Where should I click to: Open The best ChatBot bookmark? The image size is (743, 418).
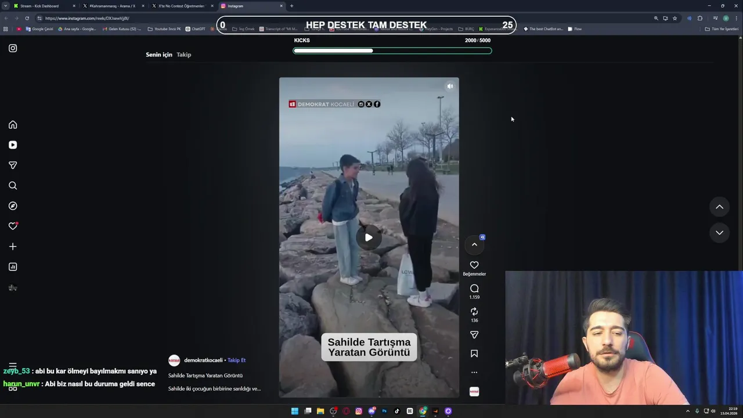click(x=543, y=29)
